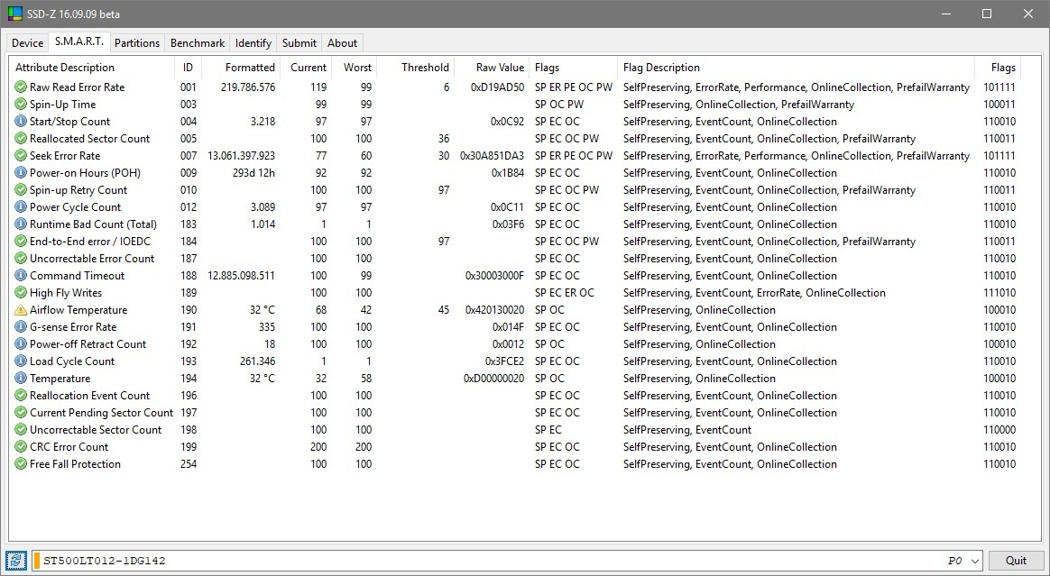The image size is (1050, 576).
Task: Click the info icon for Power-on Hours (POH)
Action: (20, 172)
